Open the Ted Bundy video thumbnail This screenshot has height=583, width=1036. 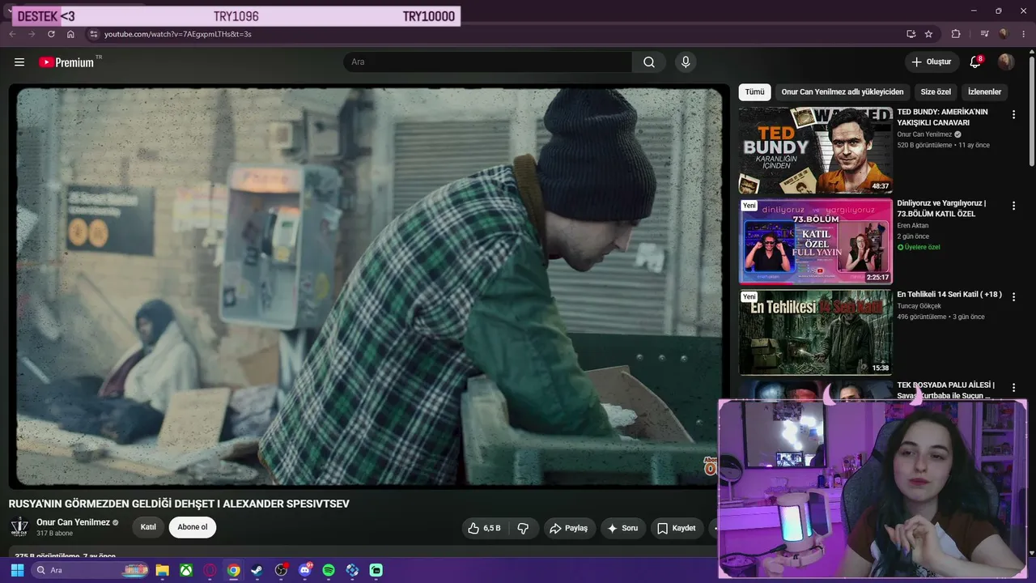(x=815, y=150)
